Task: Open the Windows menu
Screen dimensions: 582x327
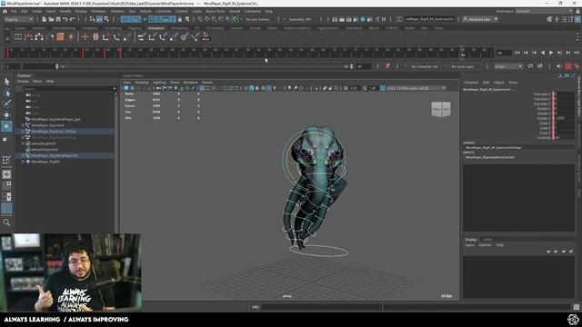Action: click(x=98, y=12)
